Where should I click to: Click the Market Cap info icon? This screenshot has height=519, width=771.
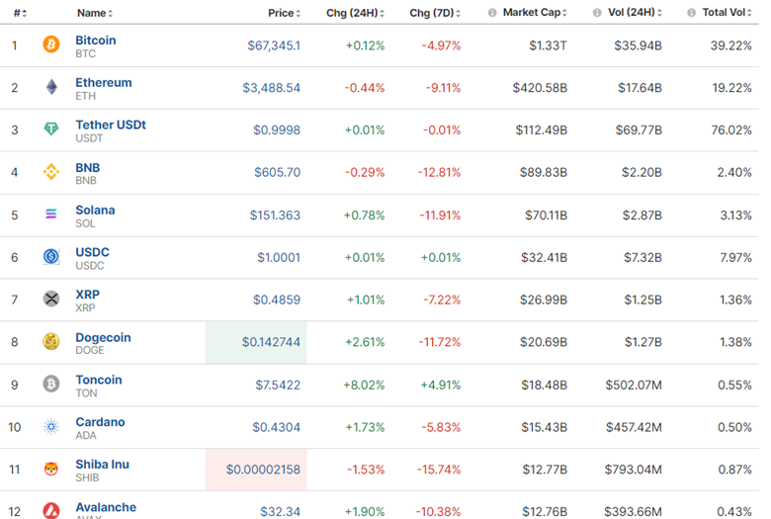click(x=492, y=13)
